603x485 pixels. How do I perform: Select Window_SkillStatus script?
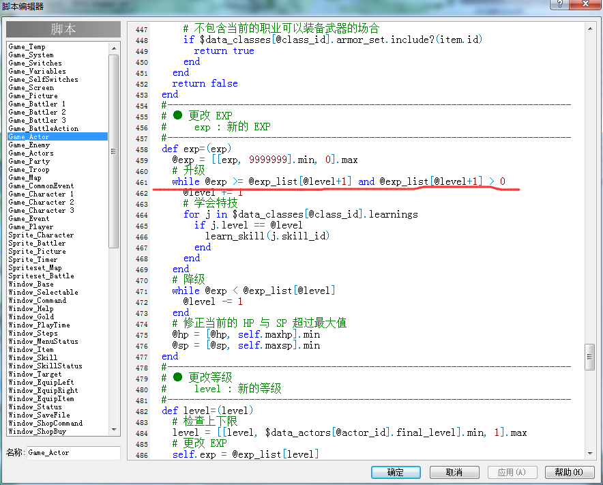(x=46, y=366)
